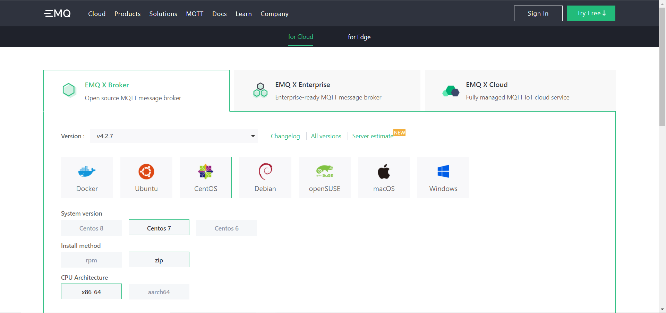
Task: Open the Changelog link
Action: click(285, 136)
